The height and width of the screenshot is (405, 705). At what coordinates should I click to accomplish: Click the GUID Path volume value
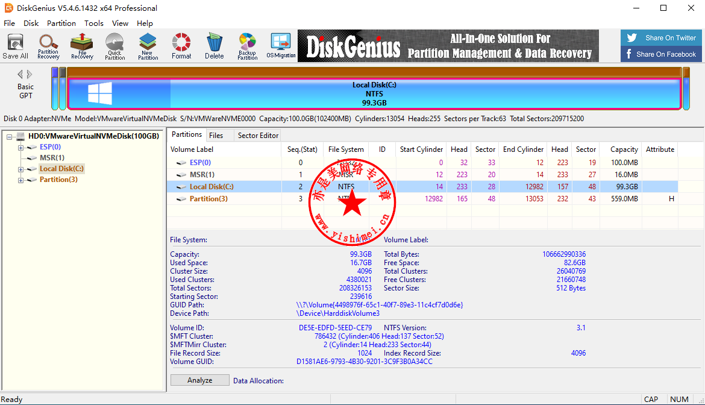tap(380, 305)
